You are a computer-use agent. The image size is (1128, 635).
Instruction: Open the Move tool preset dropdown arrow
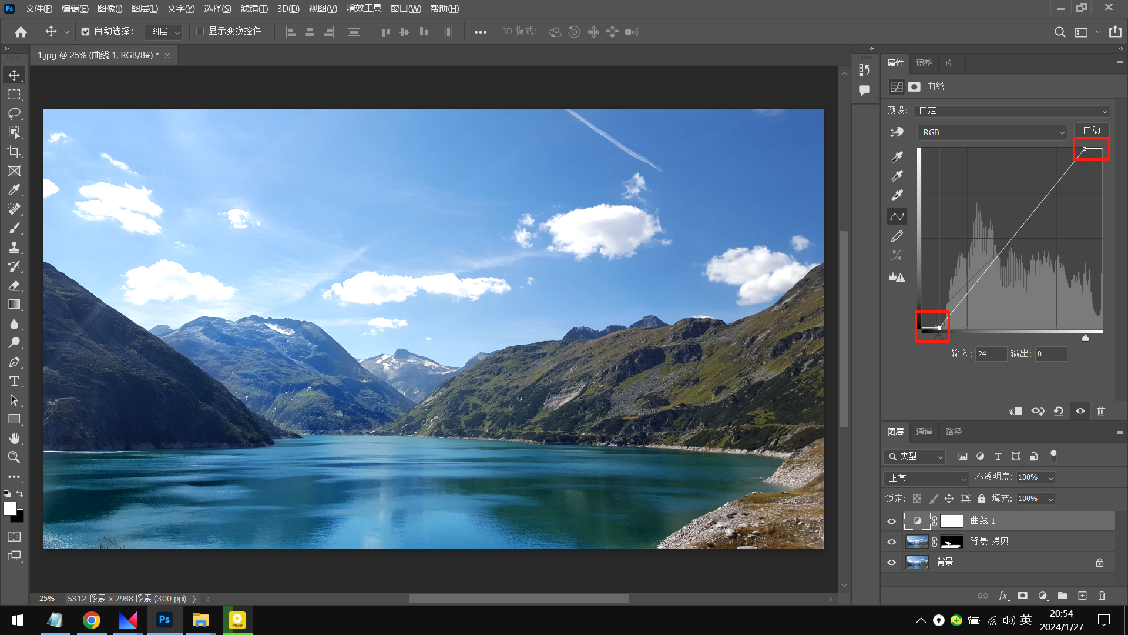coord(66,32)
